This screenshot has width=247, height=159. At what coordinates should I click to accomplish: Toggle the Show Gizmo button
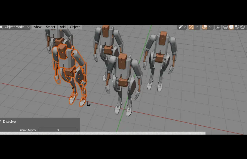point(191,27)
